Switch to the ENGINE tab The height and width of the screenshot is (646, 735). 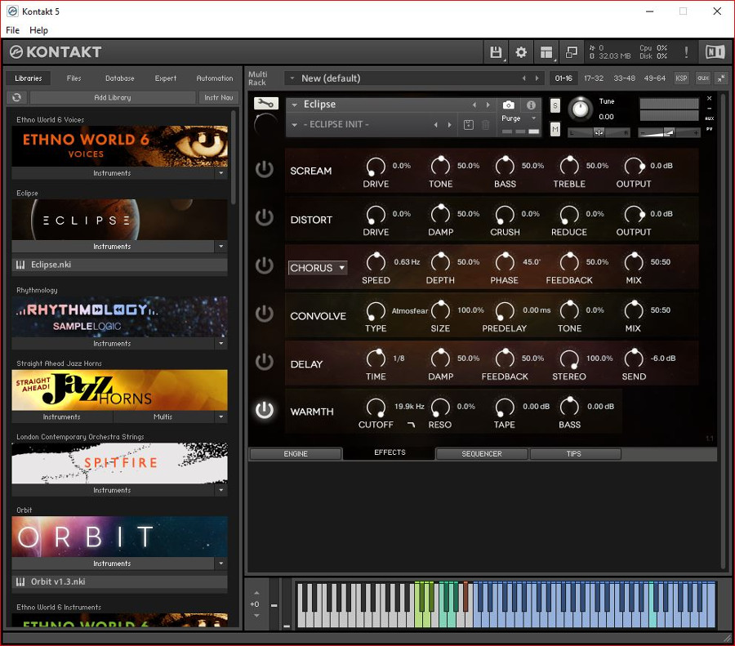(296, 454)
